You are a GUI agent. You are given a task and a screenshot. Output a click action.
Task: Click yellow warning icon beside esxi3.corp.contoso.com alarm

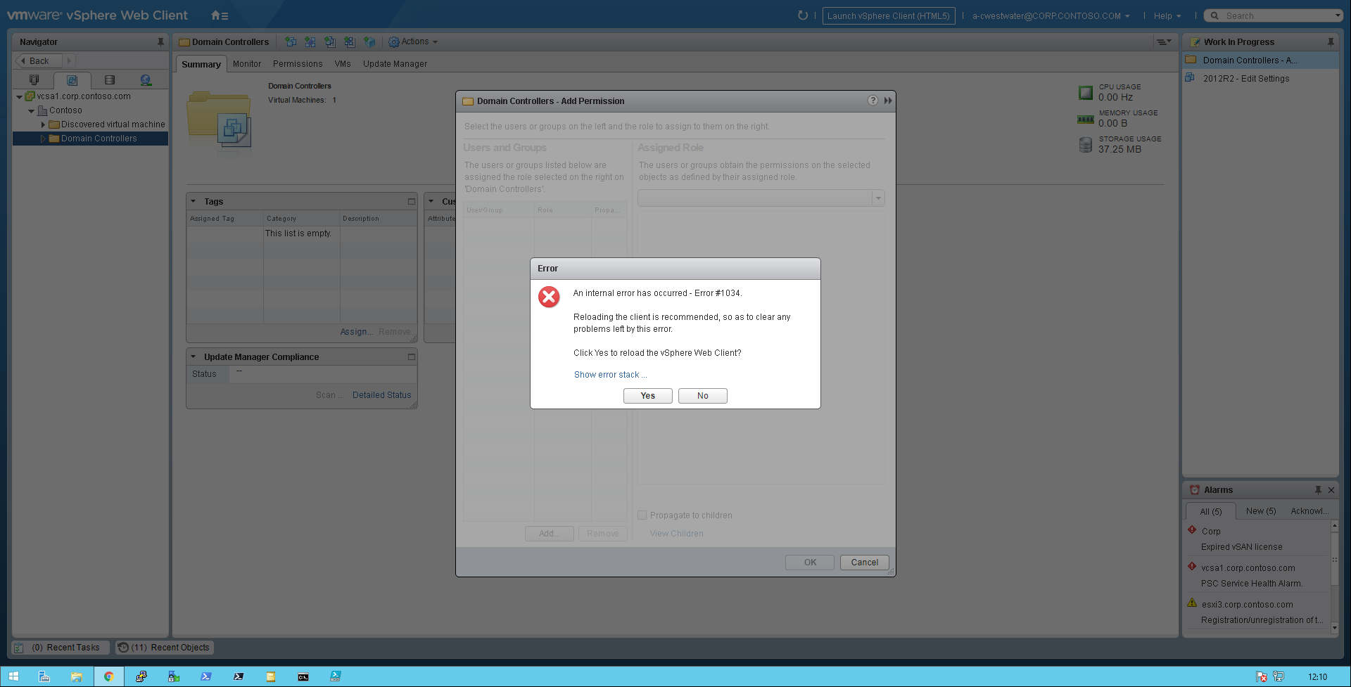pyautogui.click(x=1192, y=603)
